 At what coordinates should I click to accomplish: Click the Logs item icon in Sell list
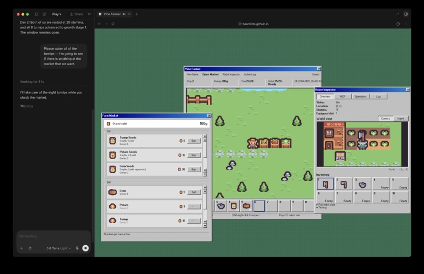113,192
